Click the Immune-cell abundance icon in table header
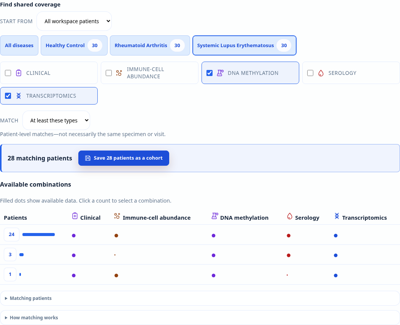 click(117, 216)
